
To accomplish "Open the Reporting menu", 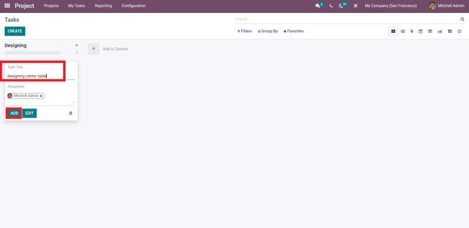I will (x=103, y=6).
